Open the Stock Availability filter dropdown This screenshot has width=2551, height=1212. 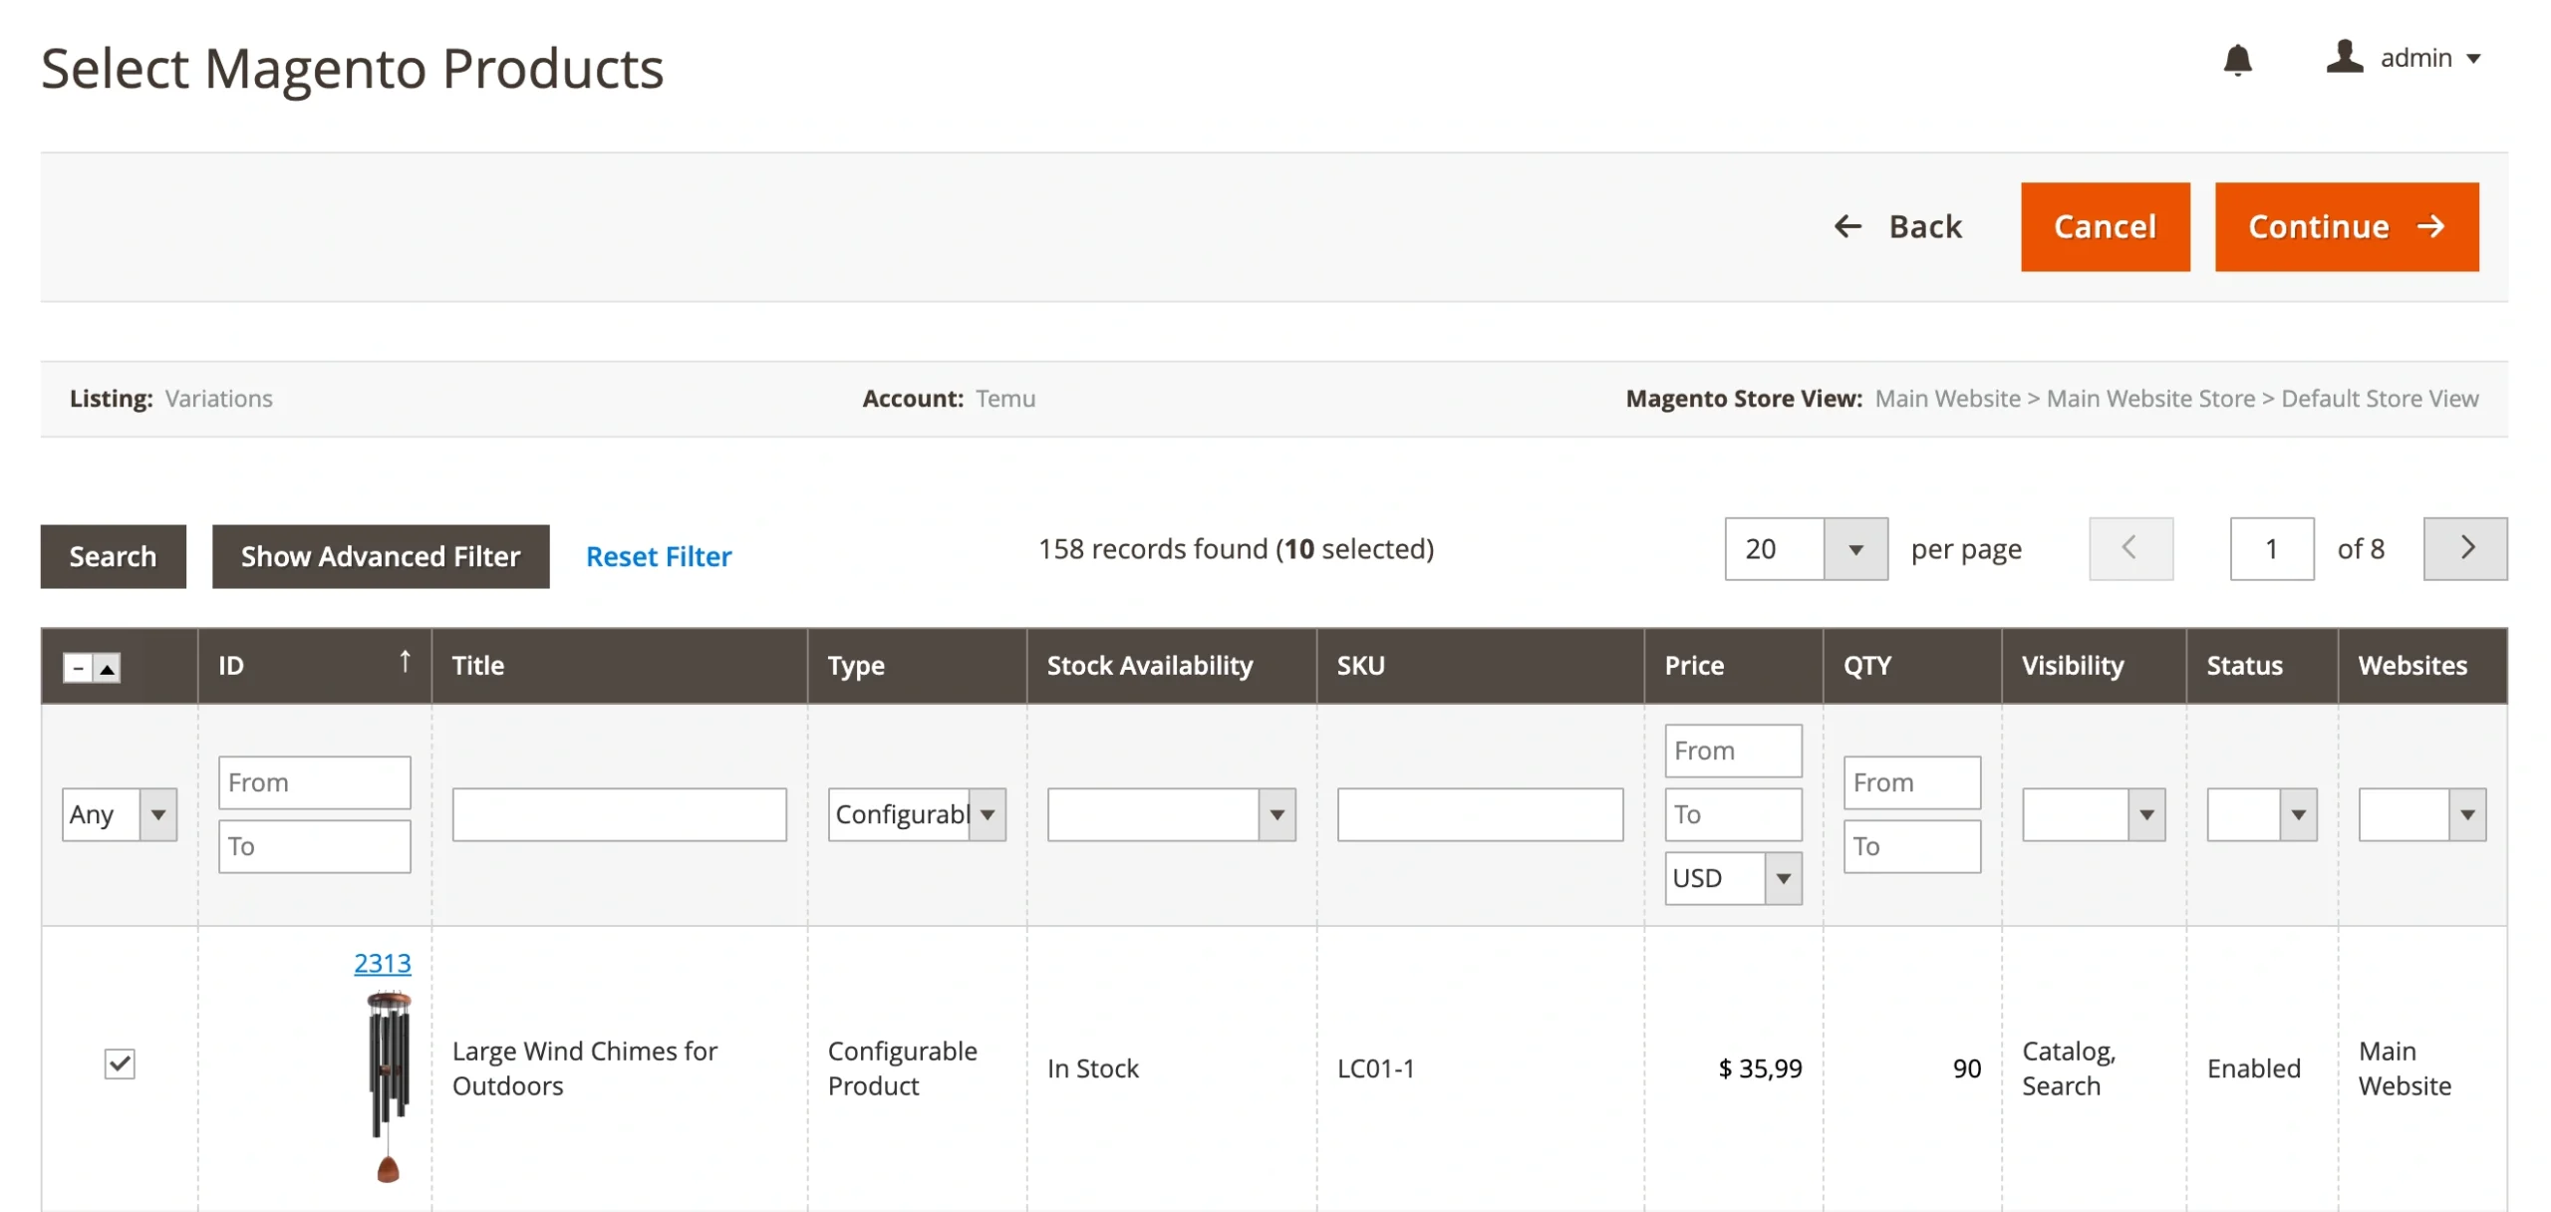click(1170, 815)
